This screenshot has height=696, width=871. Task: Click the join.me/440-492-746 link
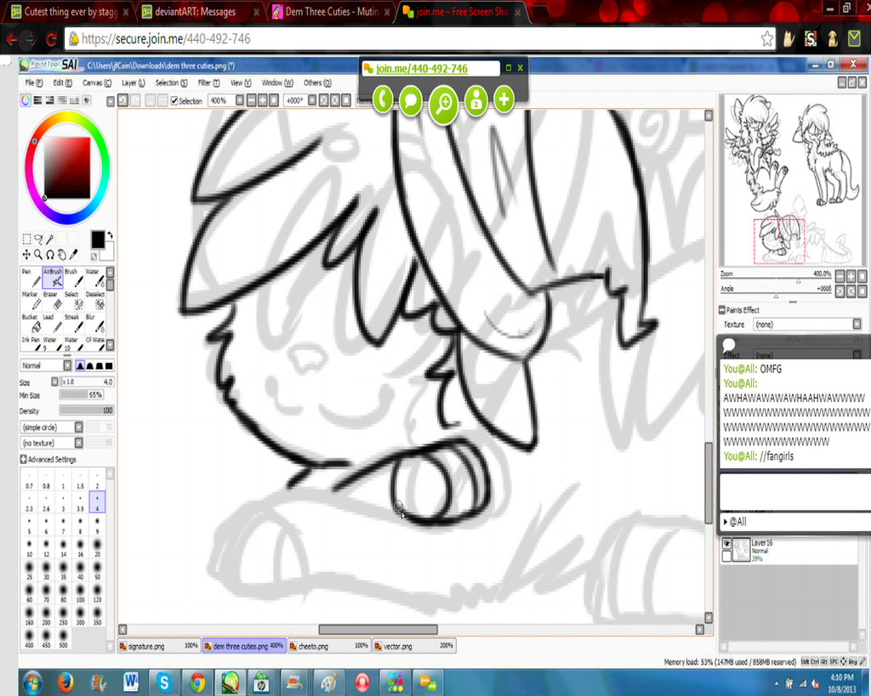pos(422,69)
